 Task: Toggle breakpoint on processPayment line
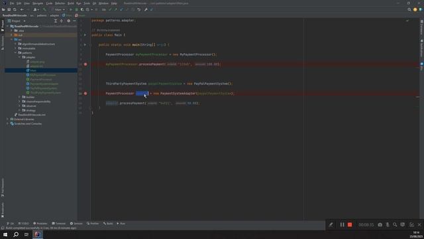pyautogui.click(x=85, y=64)
